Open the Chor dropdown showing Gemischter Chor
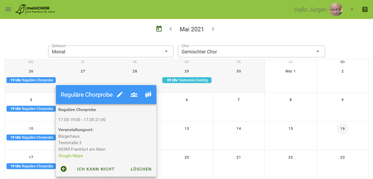The image size is (373, 179). pyautogui.click(x=251, y=51)
